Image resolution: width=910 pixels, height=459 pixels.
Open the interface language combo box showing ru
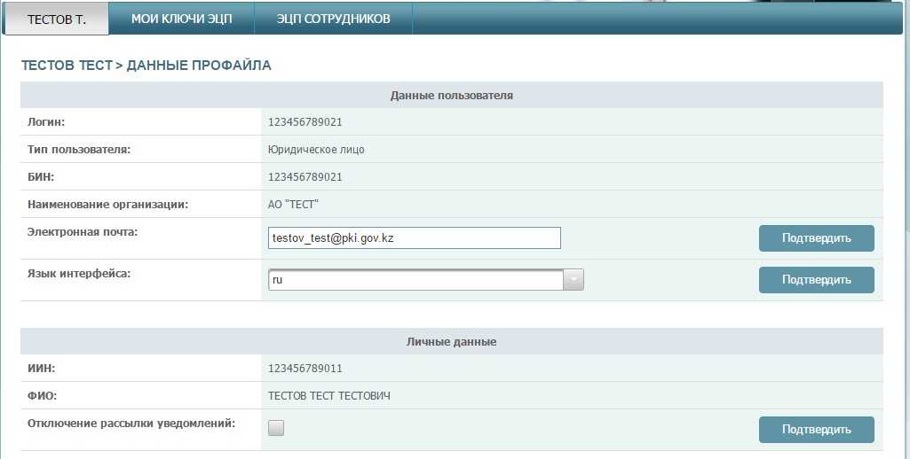coord(415,280)
